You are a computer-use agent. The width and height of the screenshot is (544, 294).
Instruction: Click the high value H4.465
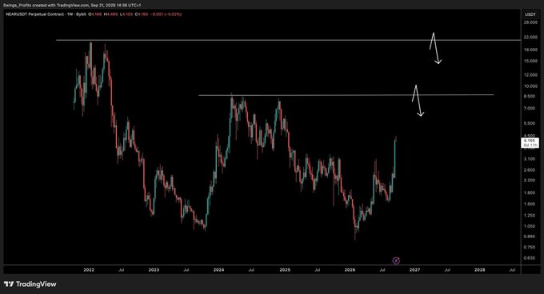click(x=110, y=14)
